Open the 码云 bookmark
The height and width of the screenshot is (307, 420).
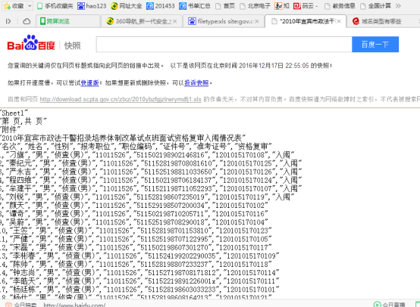[x=306, y=6]
